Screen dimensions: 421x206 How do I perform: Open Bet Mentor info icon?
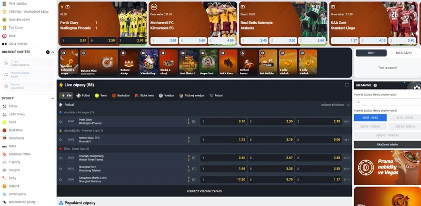[375, 85]
